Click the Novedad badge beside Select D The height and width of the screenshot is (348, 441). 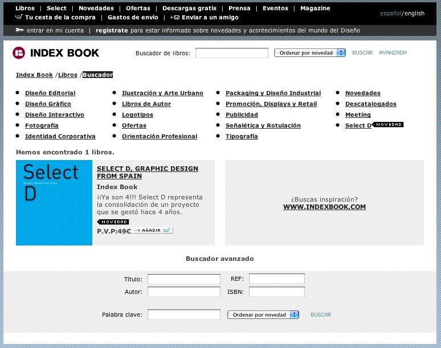click(x=388, y=124)
